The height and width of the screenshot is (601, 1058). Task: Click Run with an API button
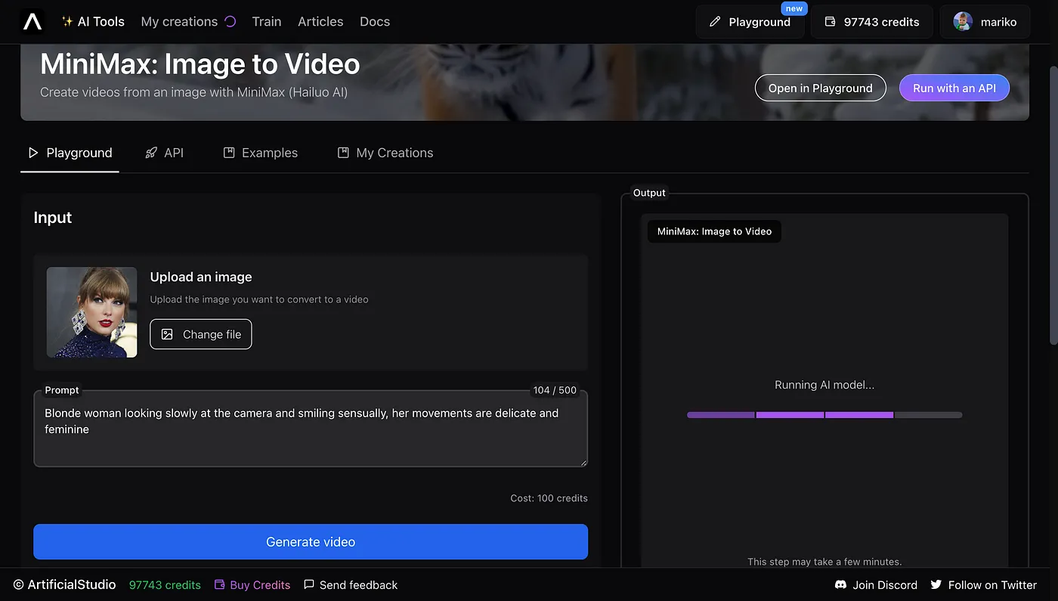pyautogui.click(x=954, y=88)
